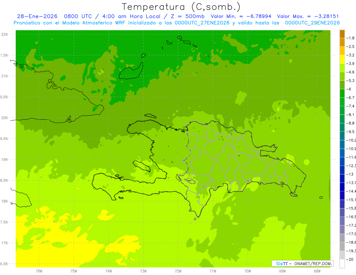
Task: Click the "76W" longitude axis label
Action: click(x=39, y=271)
